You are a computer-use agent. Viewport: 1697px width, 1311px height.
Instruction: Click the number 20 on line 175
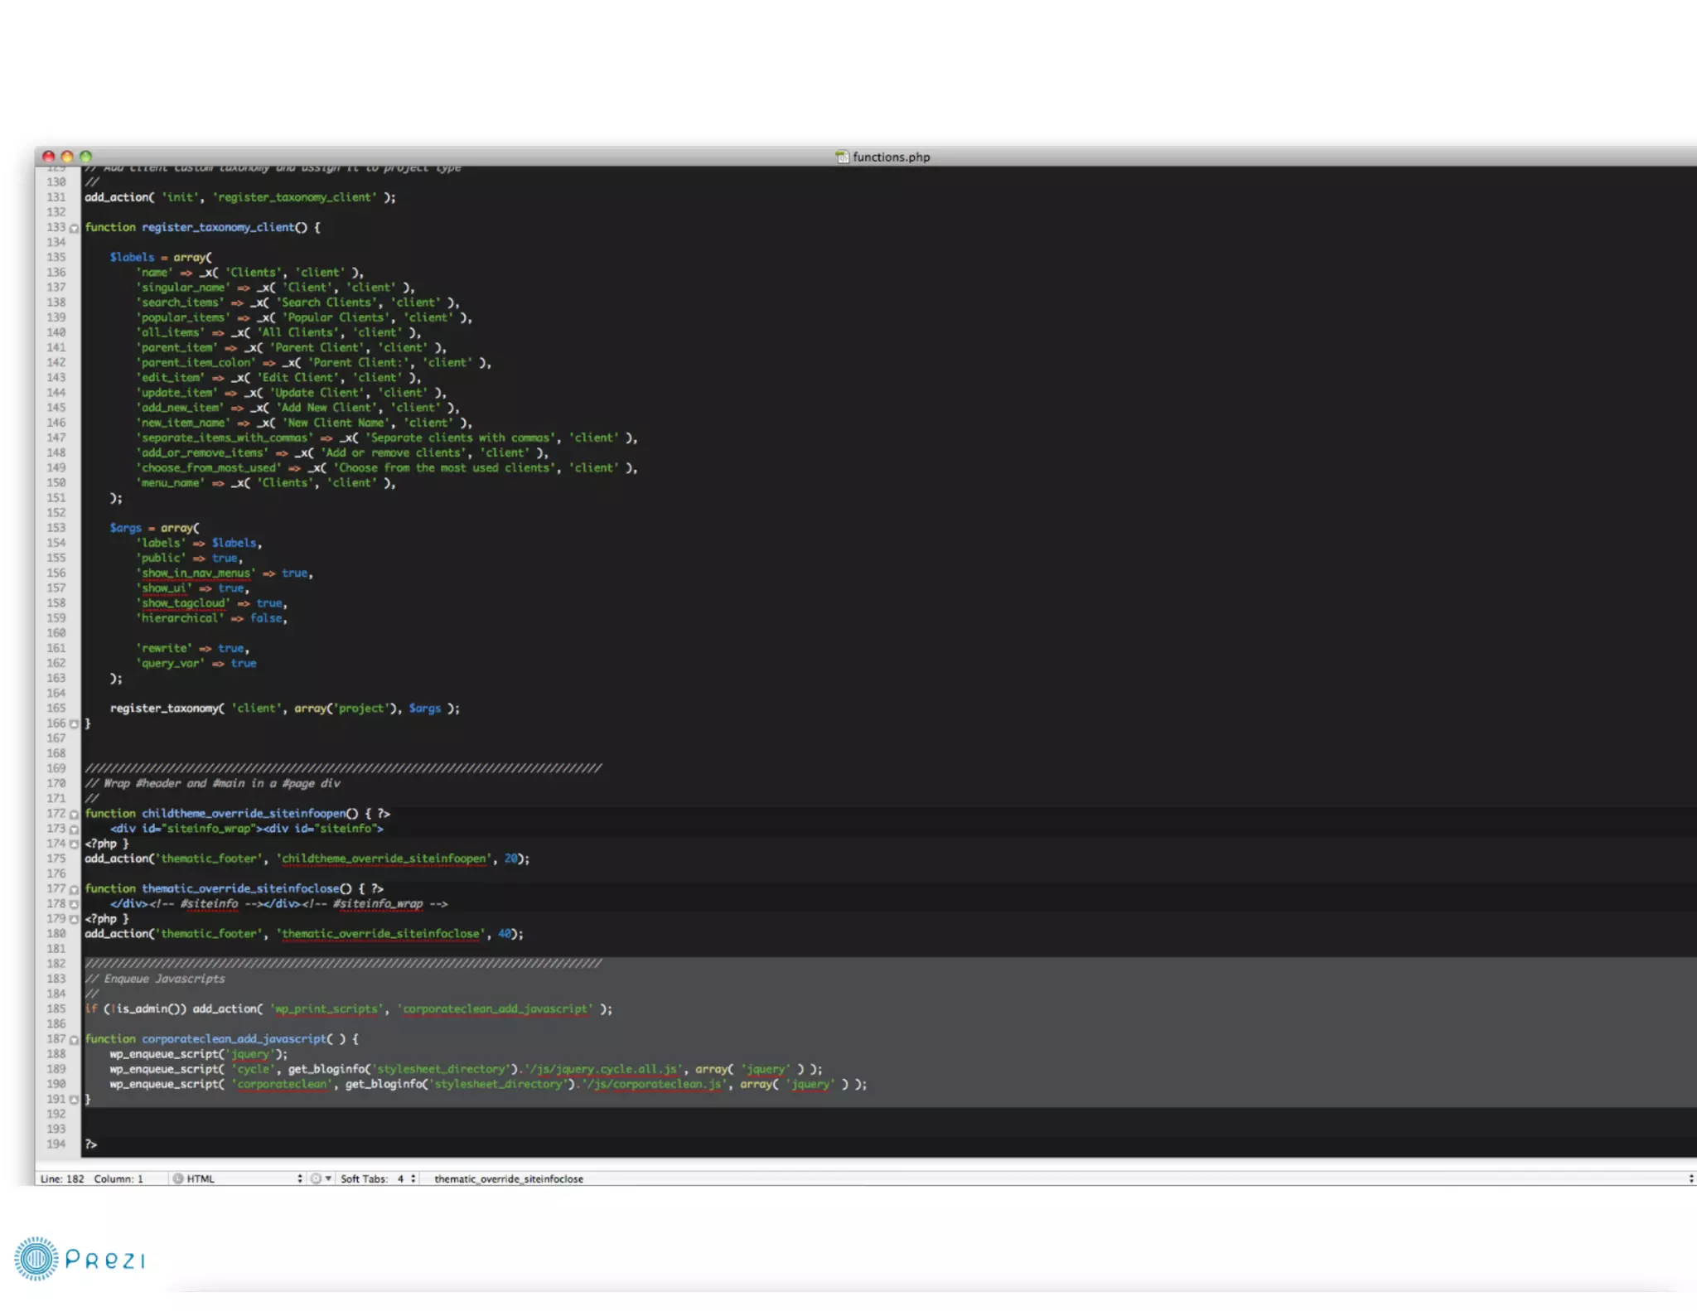point(511,859)
